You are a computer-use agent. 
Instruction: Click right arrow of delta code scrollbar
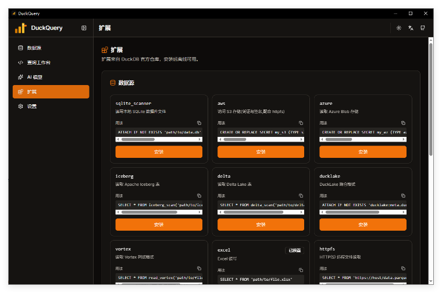click(302, 212)
